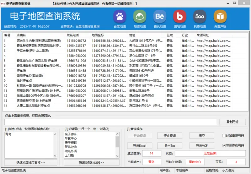Maximize the 电子地图查询系统 window

(x=234, y=3)
